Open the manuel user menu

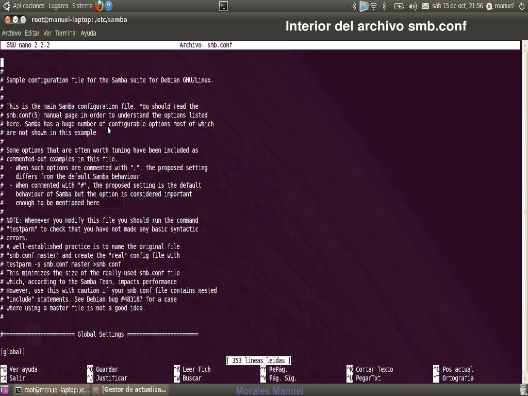pyautogui.click(x=500, y=6)
